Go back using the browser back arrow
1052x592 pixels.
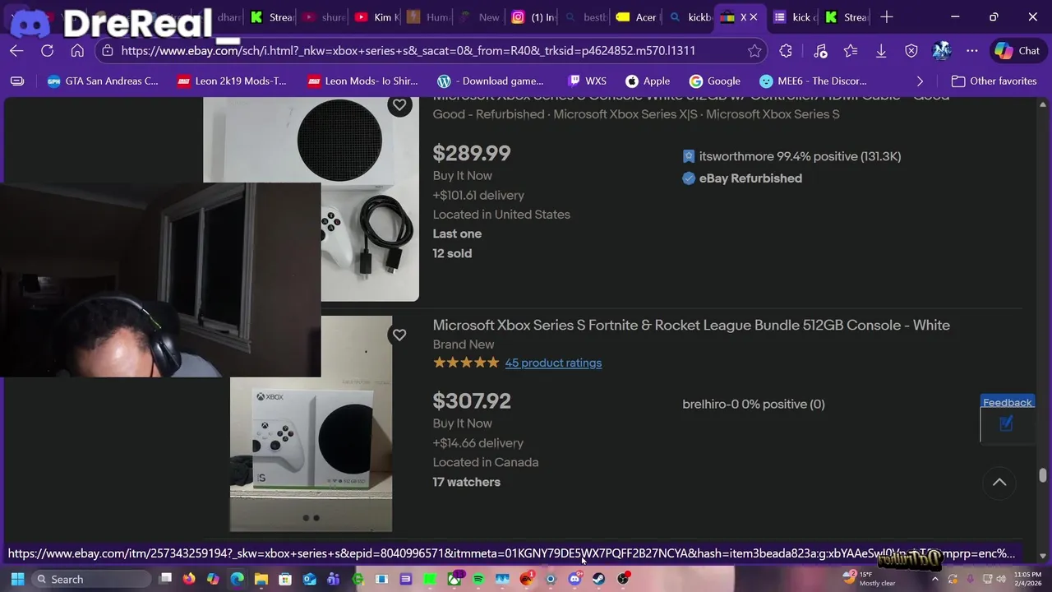(16, 50)
